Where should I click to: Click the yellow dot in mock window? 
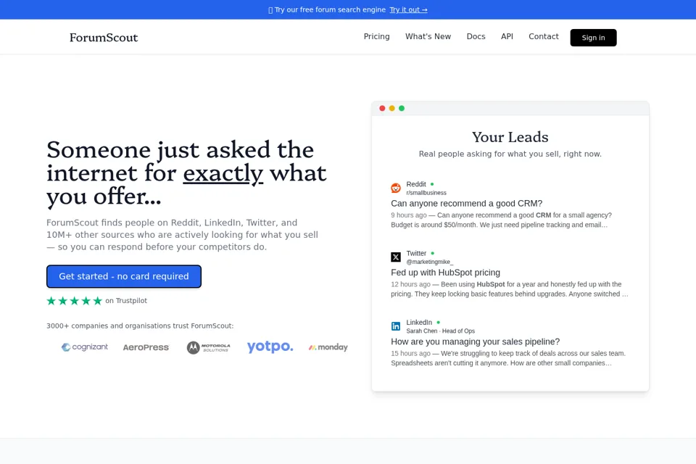point(392,108)
